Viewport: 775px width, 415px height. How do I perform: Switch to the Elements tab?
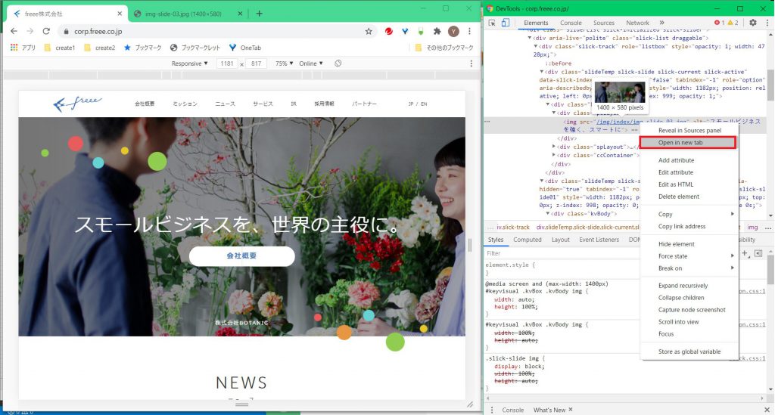point(536,23)
